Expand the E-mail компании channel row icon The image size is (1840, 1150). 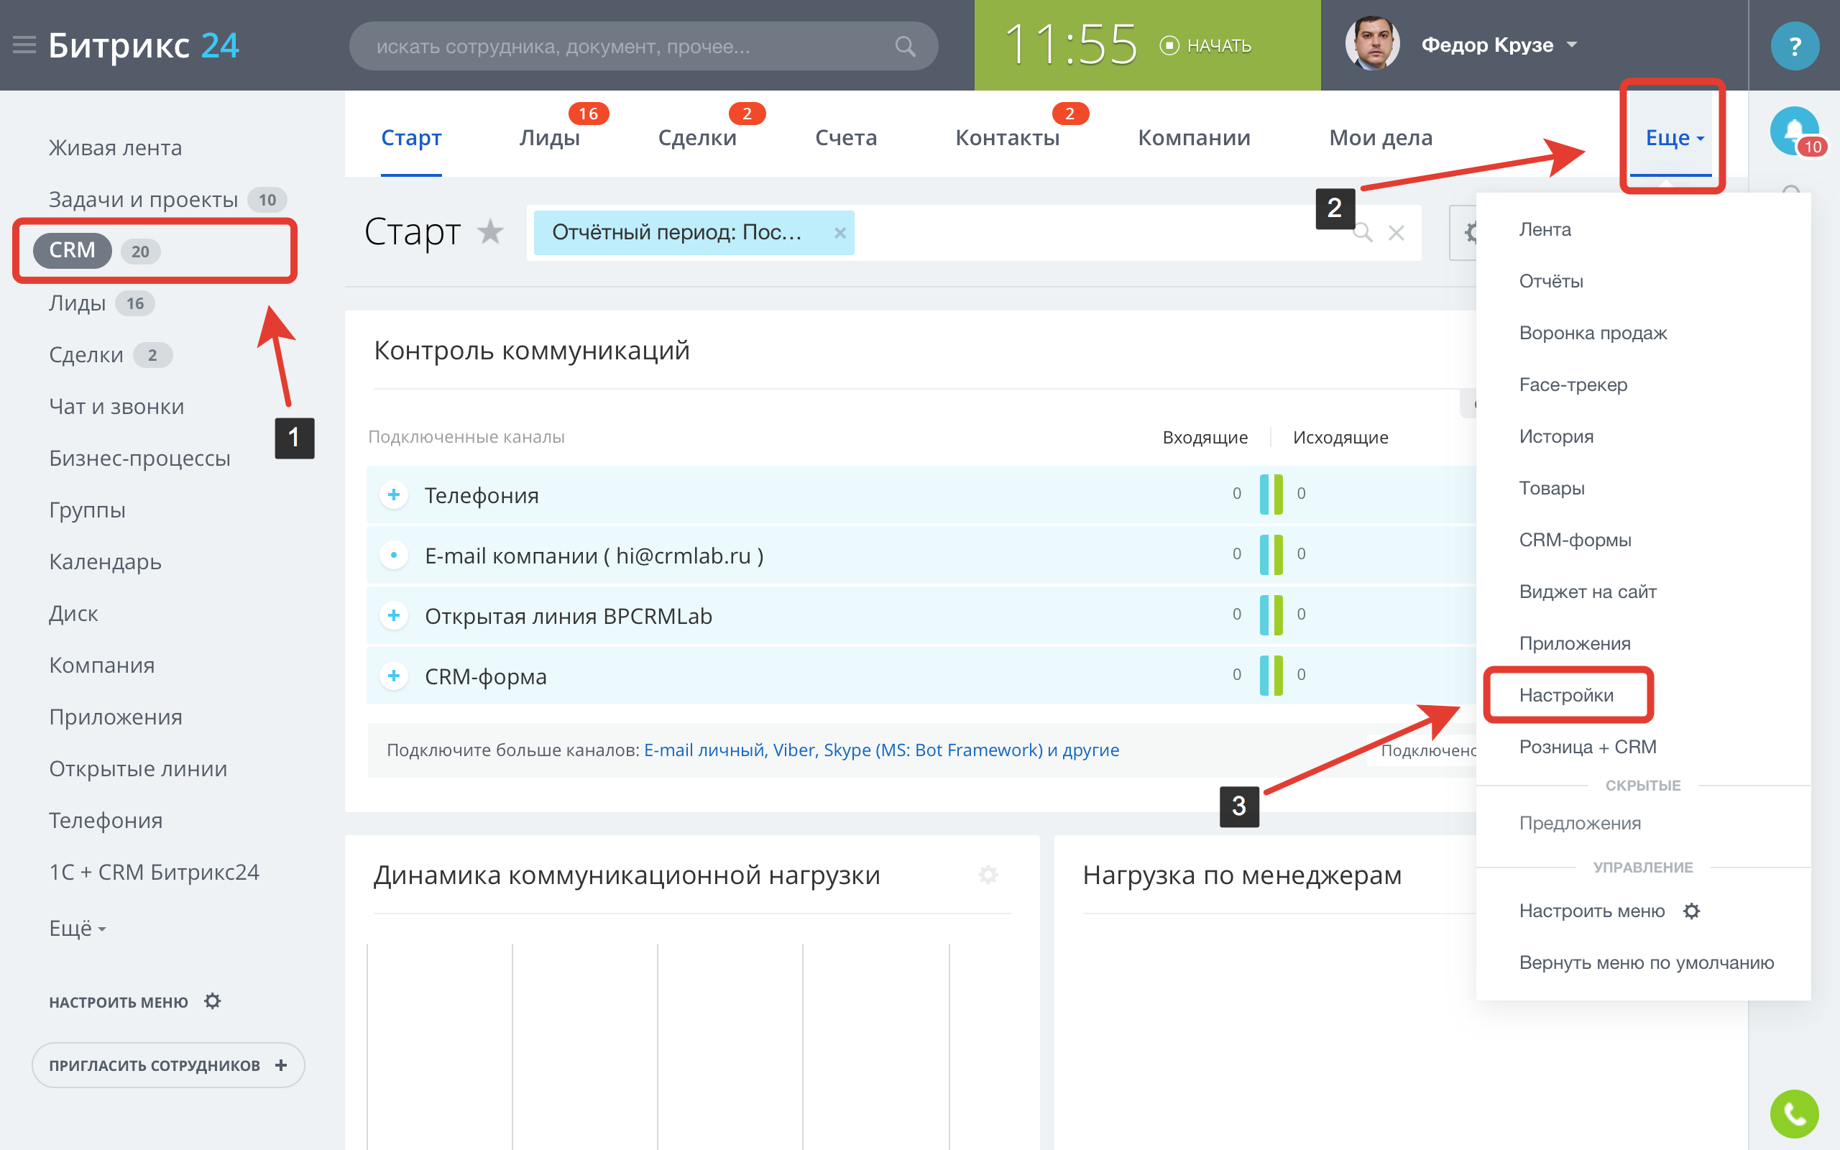pos(394,555)
